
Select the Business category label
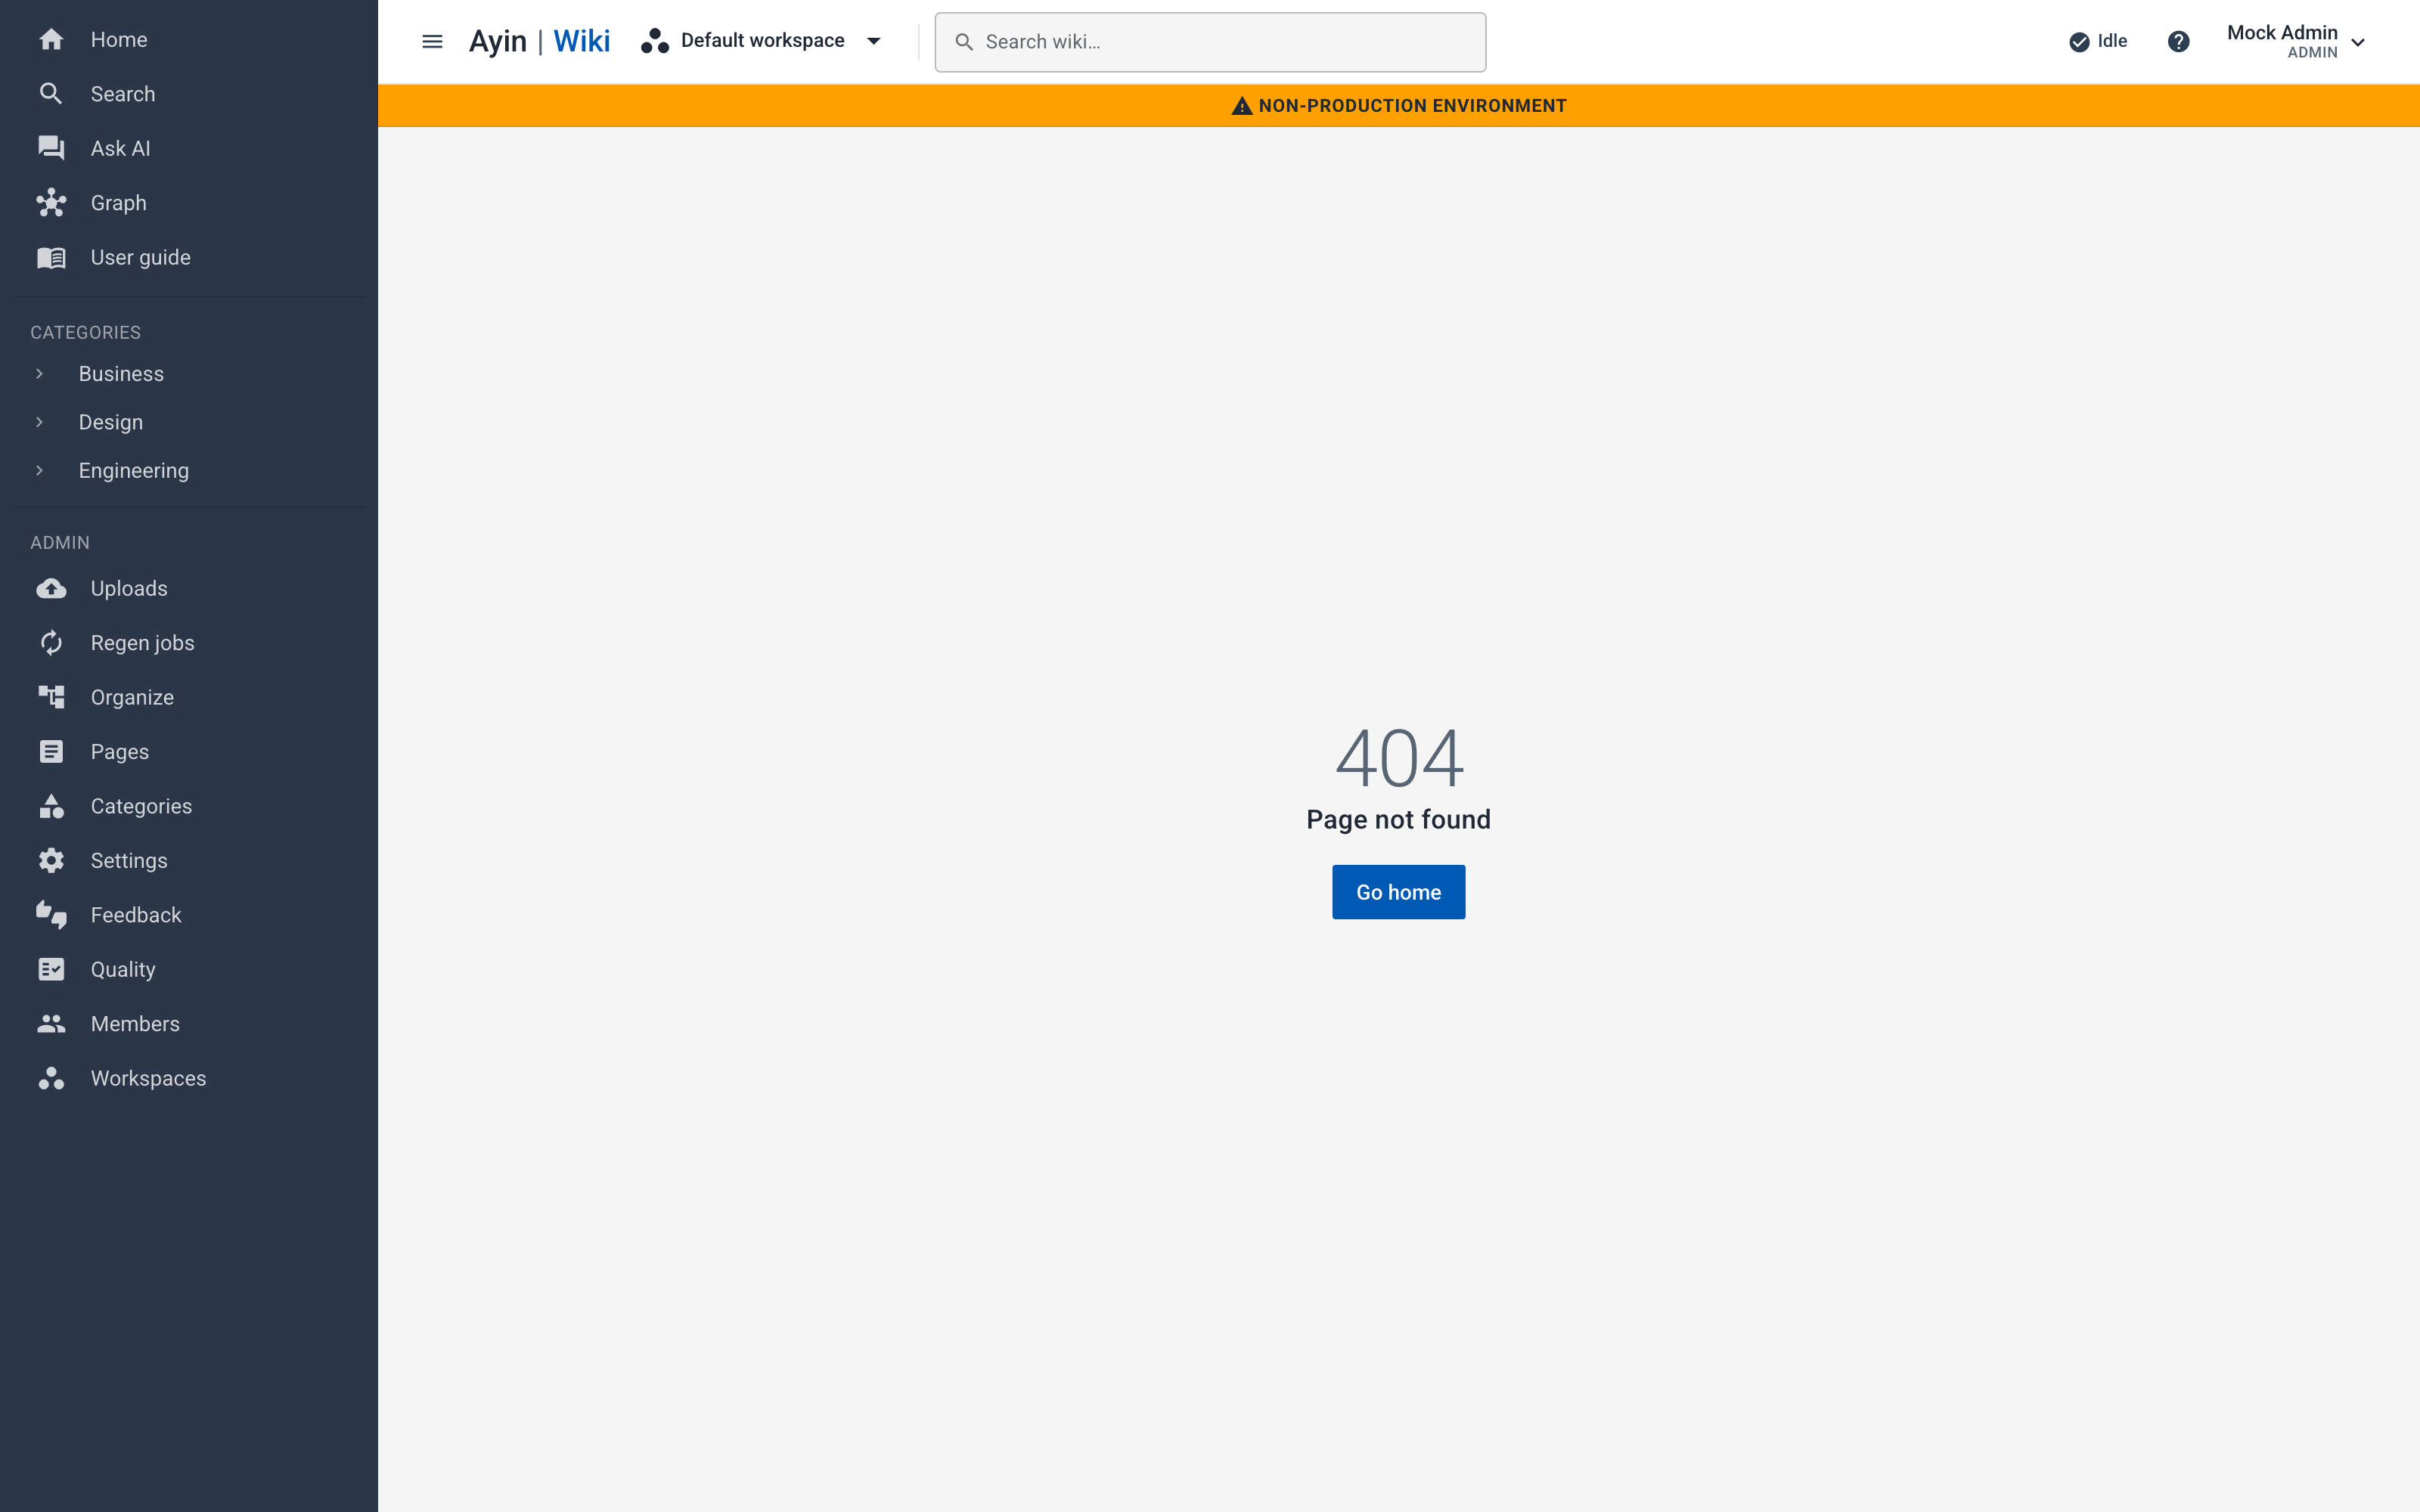coord(121,374)
